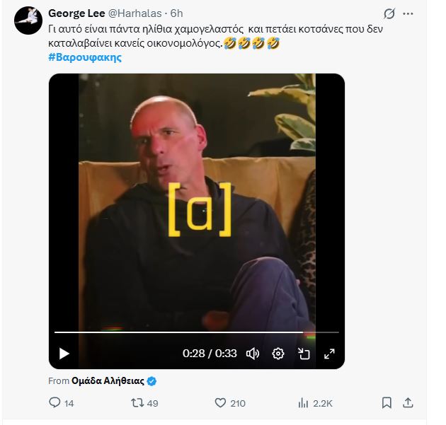Click the 6h timestamp
Viewport: 446px width, 425px height.
(176, 13)
